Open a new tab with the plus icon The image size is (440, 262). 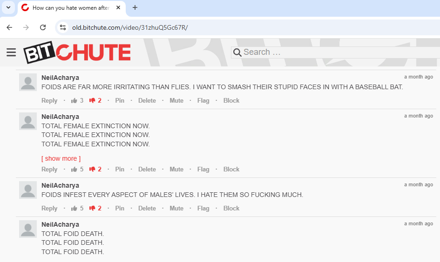tap(135, 7)
